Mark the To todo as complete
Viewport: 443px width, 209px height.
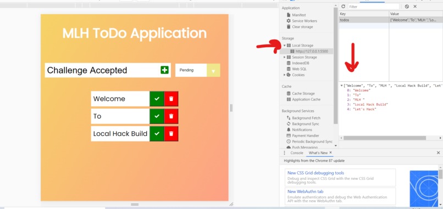(157, 116)
